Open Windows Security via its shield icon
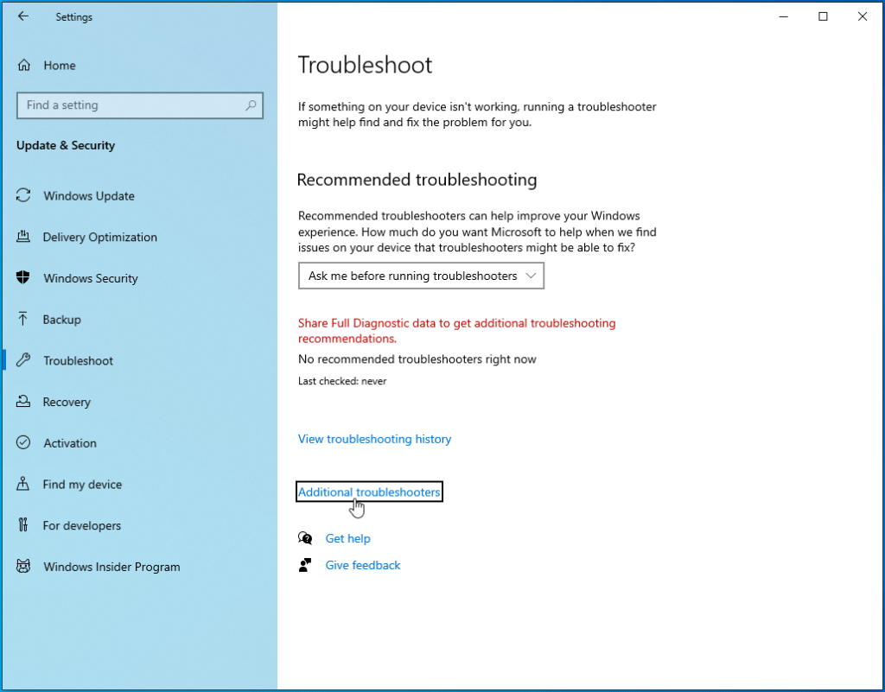885x692 pixels. tap(23, 278)
